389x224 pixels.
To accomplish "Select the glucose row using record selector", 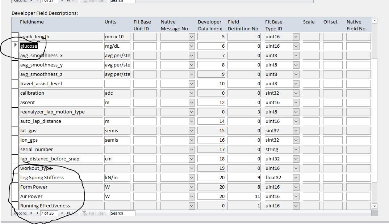I will point(15,46).
